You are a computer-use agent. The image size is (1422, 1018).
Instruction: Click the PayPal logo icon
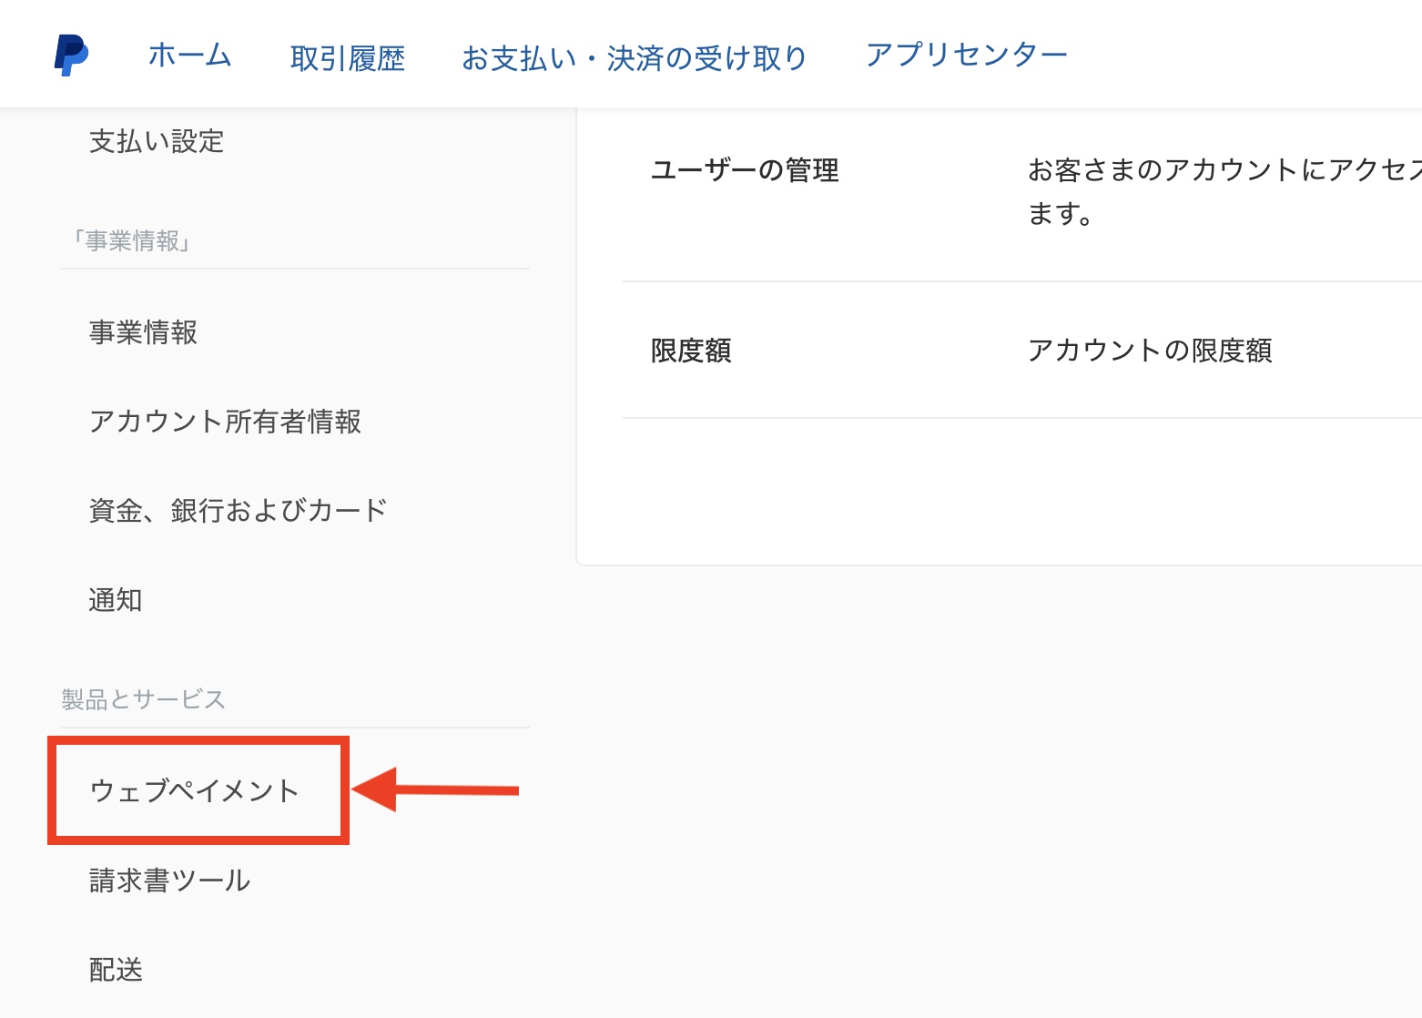click(71, 56)
